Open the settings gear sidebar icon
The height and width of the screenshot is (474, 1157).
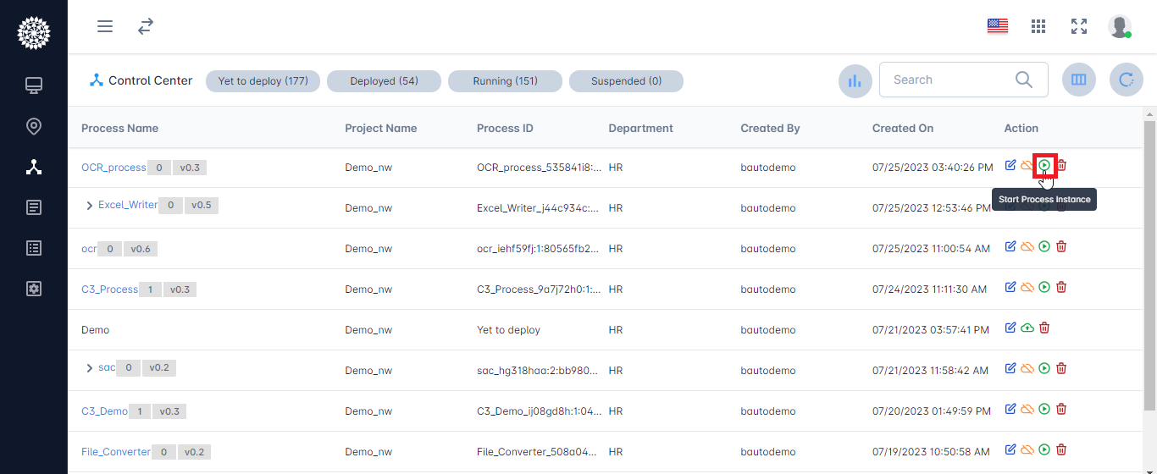click(x=34, y=289)
